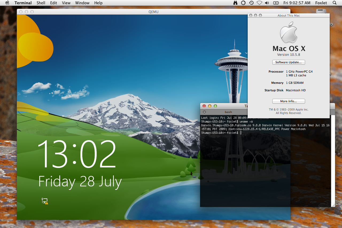Click the circular ring status icon
The height and width of the screenshot is (228, 342).
pos(243,3)
